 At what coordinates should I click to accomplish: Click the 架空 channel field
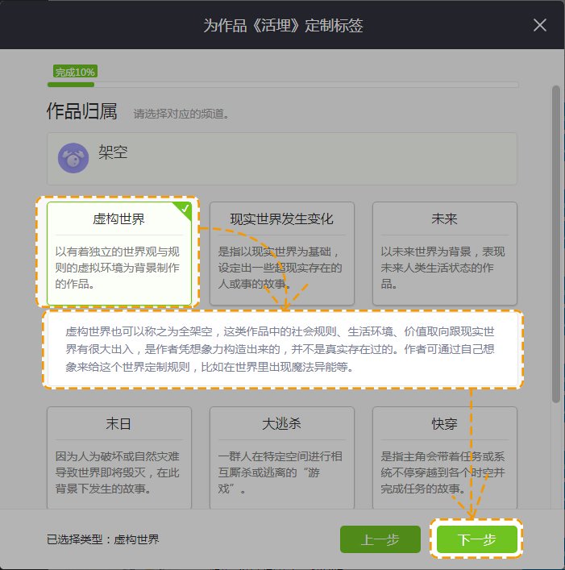(282, 158)
